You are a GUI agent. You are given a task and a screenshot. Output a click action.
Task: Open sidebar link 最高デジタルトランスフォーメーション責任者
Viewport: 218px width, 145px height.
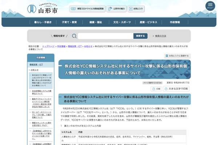point(41,103)
